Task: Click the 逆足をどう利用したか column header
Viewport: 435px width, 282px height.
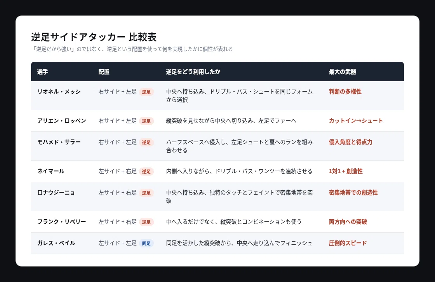Action: [x=193, y=72]
